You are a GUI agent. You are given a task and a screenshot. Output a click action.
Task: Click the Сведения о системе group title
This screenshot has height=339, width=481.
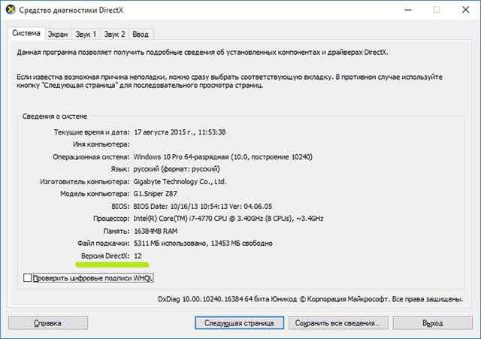[55, 117]
